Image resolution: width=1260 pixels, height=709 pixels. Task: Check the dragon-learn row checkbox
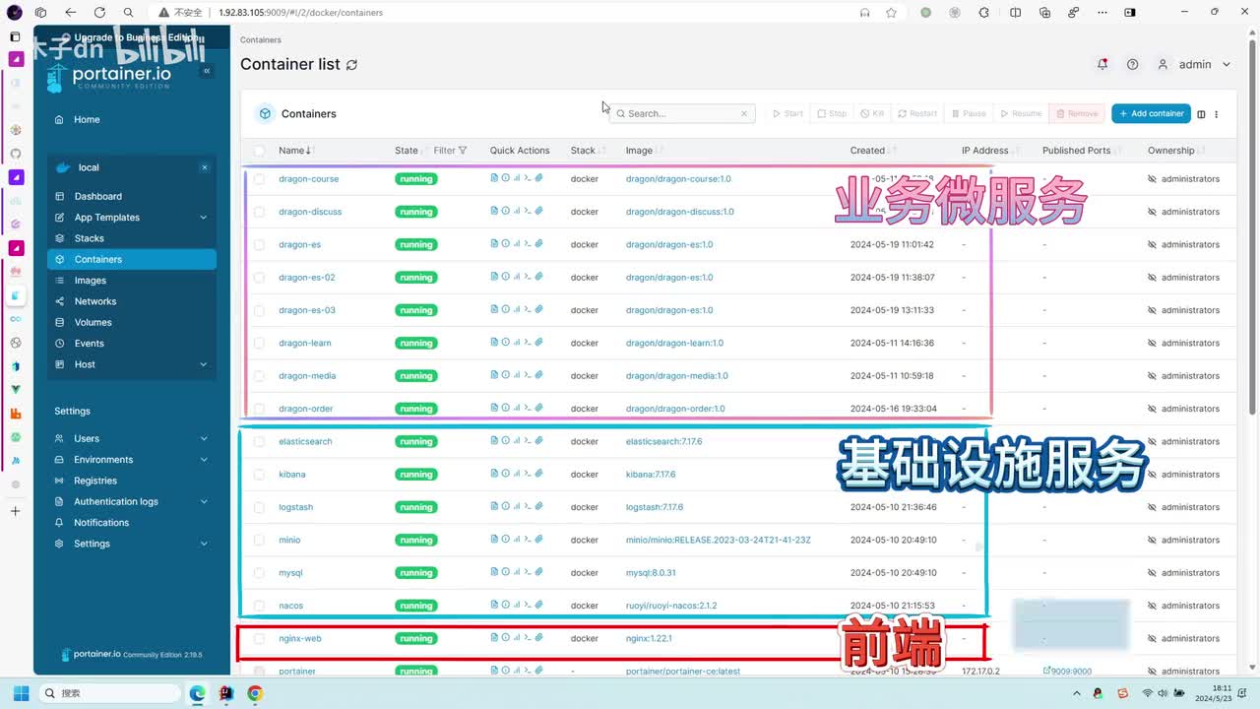(259, 343)
